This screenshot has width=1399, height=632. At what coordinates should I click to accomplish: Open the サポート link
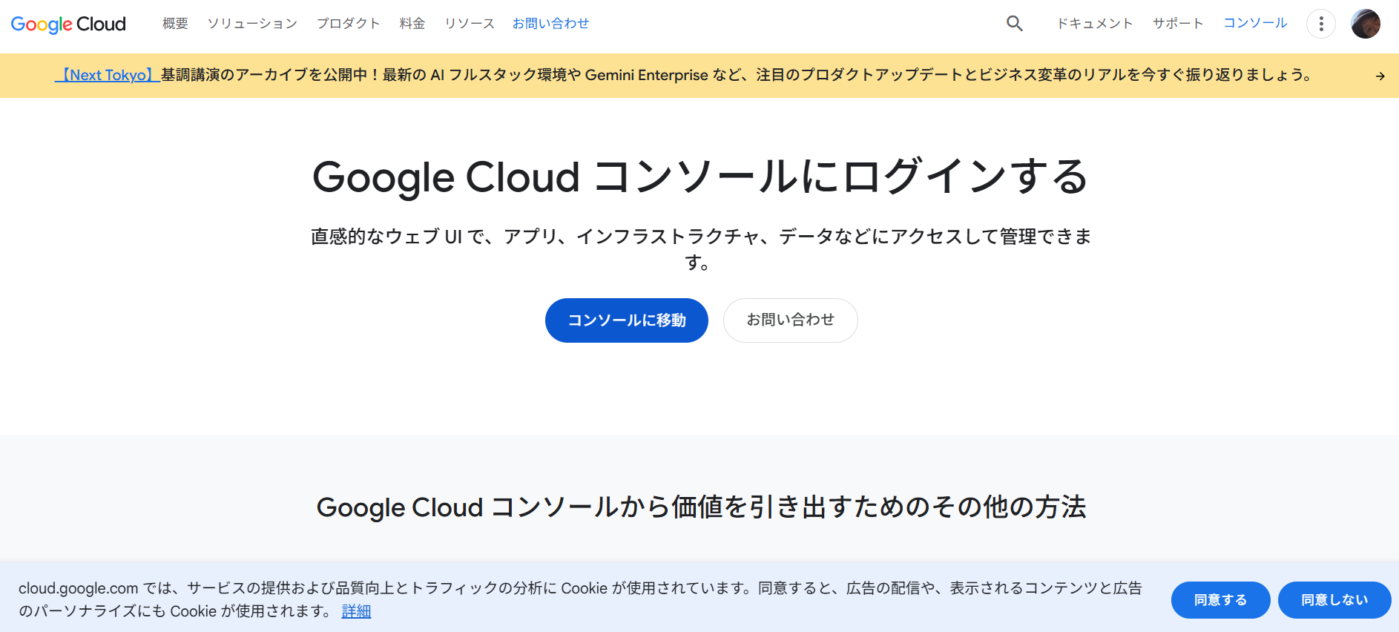click(x=1178, y=24)
